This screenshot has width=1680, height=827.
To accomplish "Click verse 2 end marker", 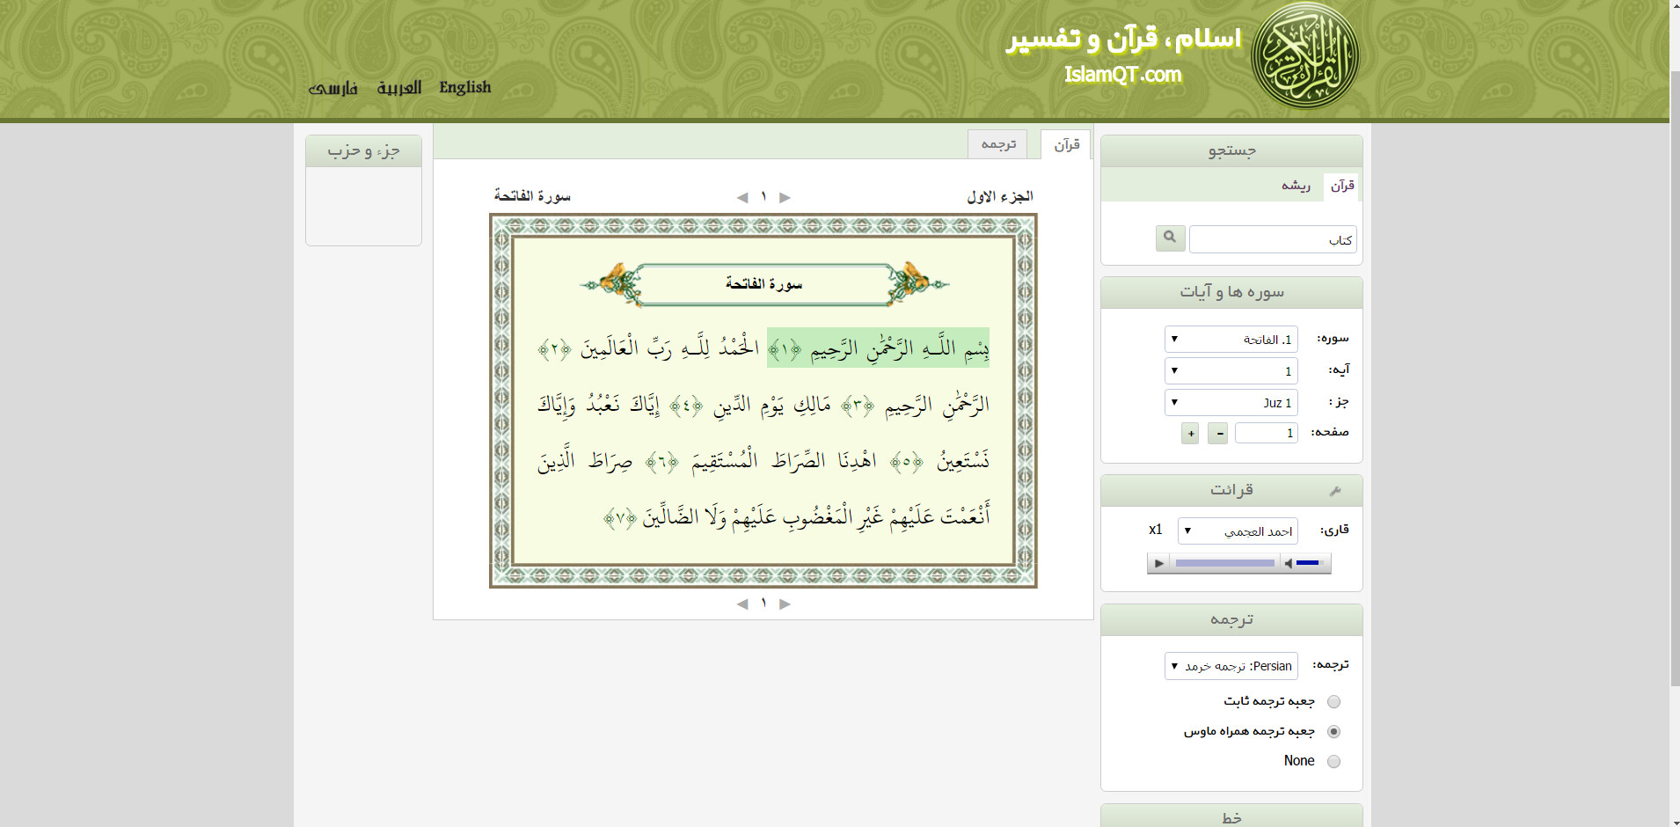I will click(x=555, y=349).
